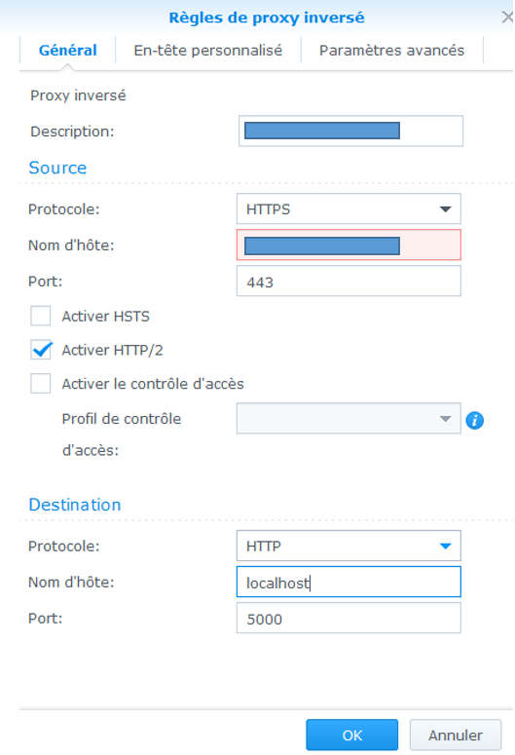This screenshot has width=515, height=755.
Task: Click the Source Nom d'hôte field
Action: coord(349,245)
